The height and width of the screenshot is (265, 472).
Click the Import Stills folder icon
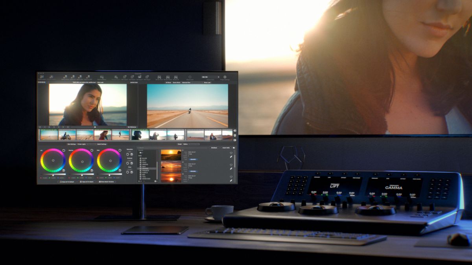(234, 147)
